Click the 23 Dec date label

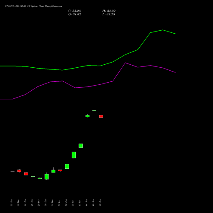pyautogui.click(x=18, y=203)
